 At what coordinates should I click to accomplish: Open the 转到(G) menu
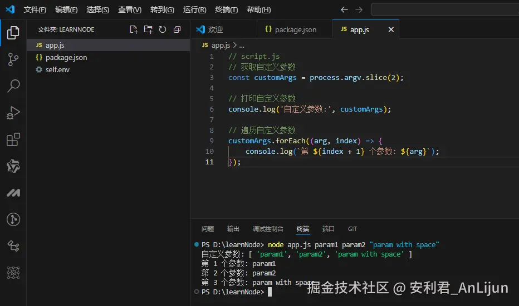pos(162,9)
